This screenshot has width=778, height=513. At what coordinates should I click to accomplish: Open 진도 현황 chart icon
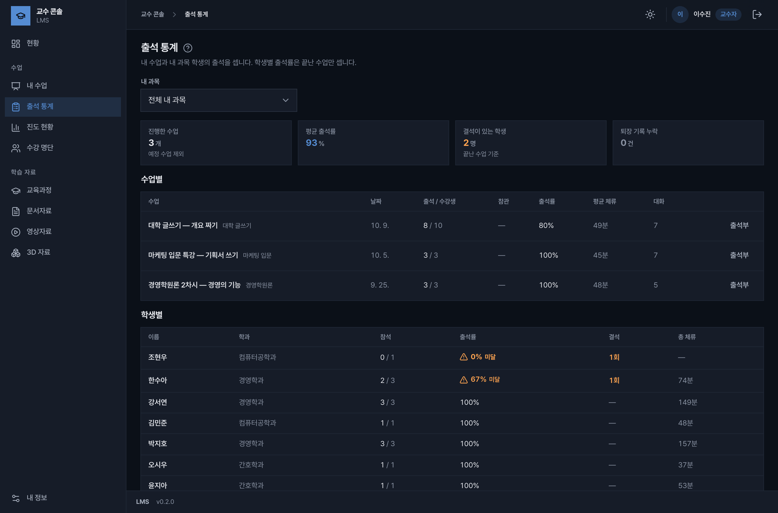[x=16, y=127]
